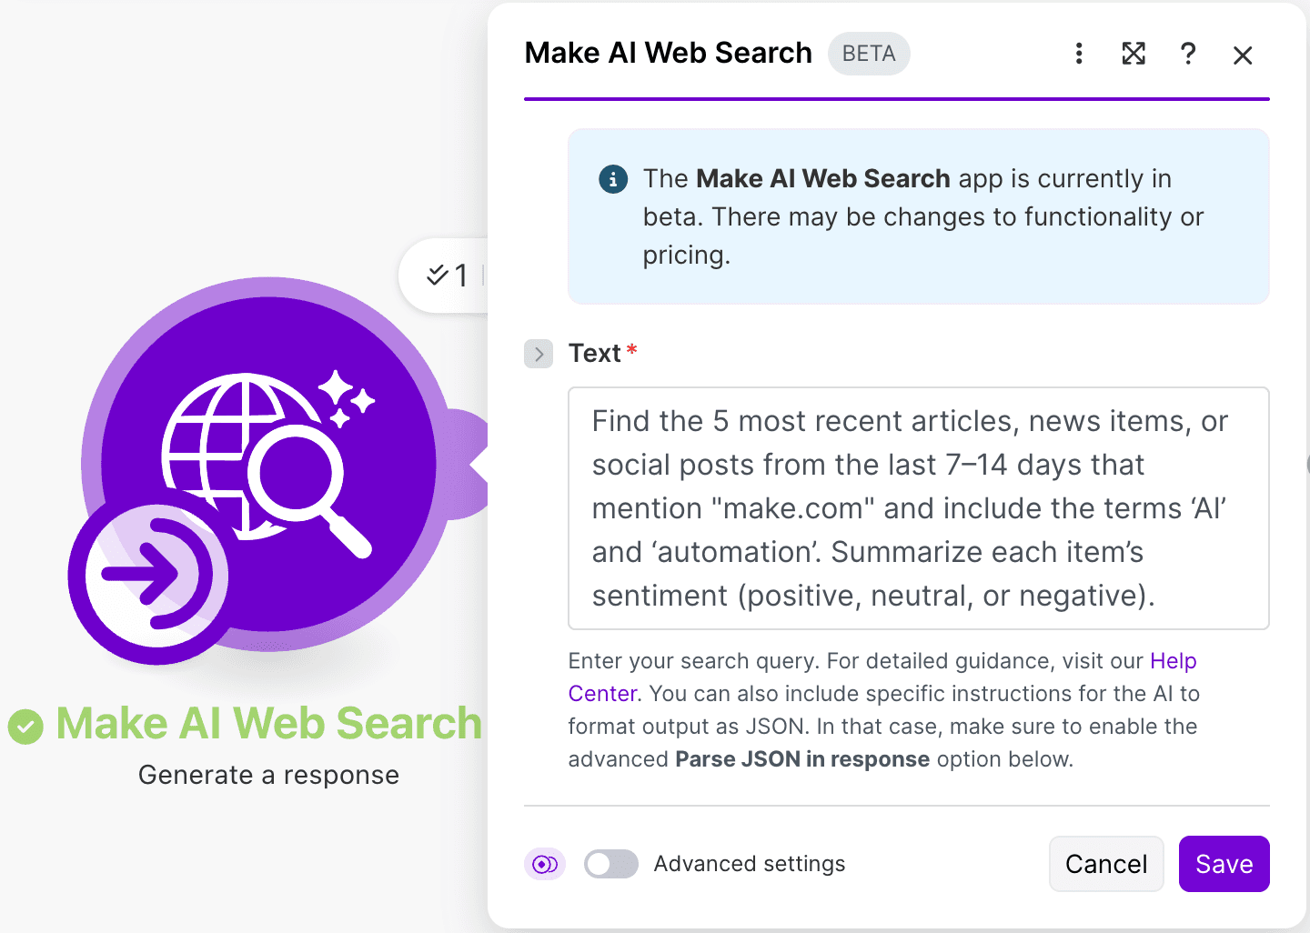Cancel the module configuration changes
The width and height of the screenshot is (1310, 933).
[x=1106, y=864]
